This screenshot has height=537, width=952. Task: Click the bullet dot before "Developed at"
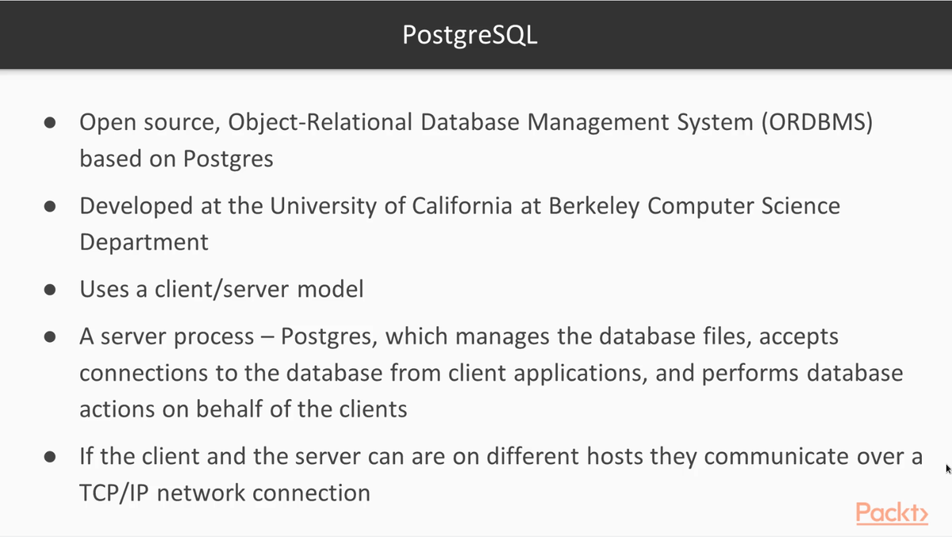[50, 206]
